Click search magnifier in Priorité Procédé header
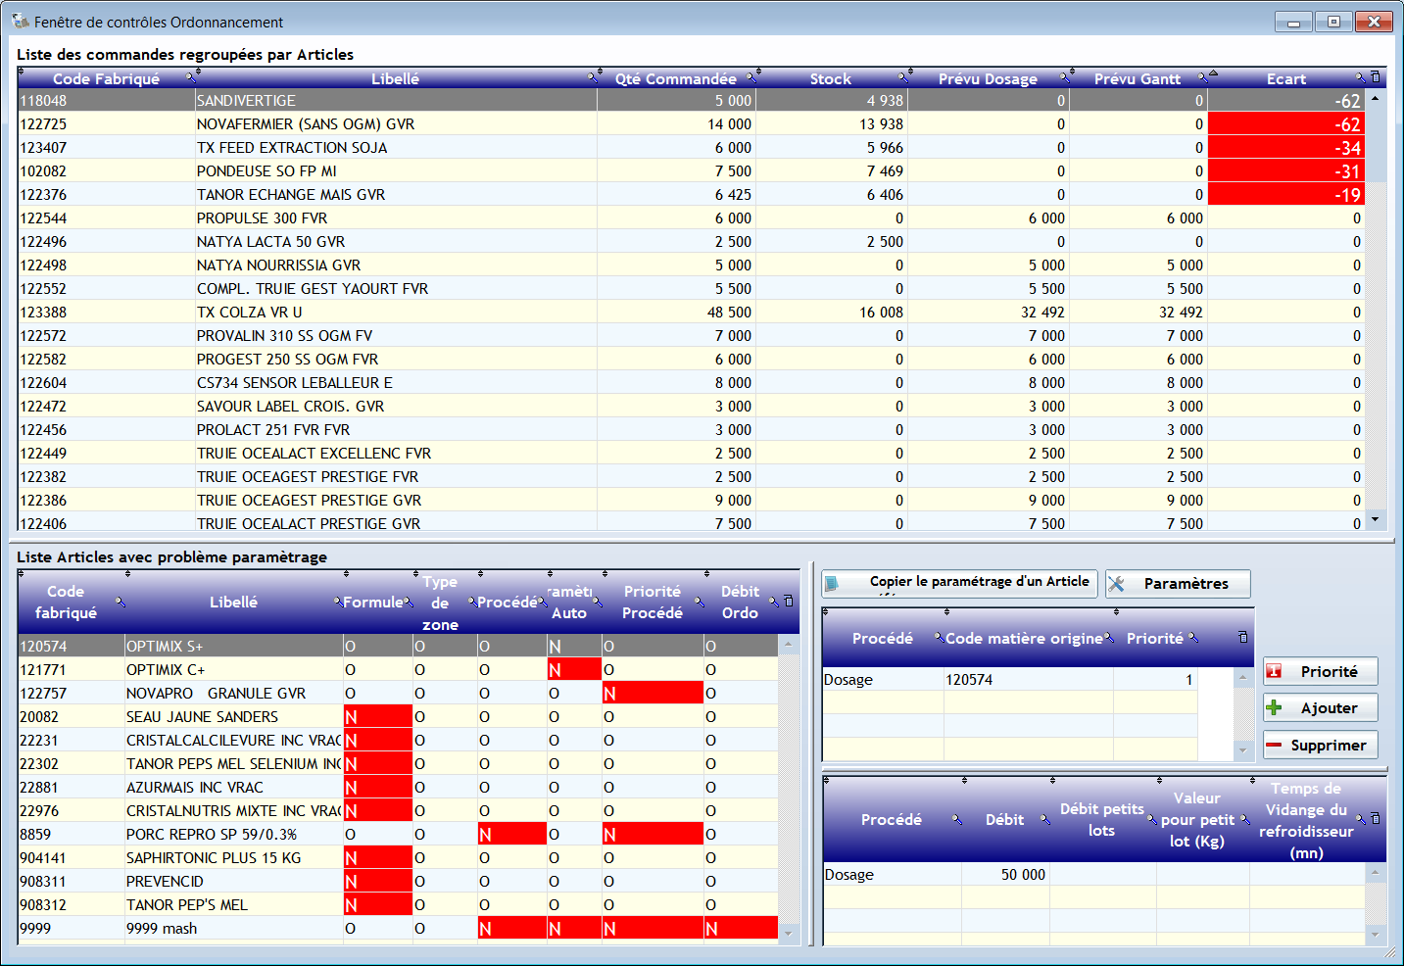 point(700,602)
